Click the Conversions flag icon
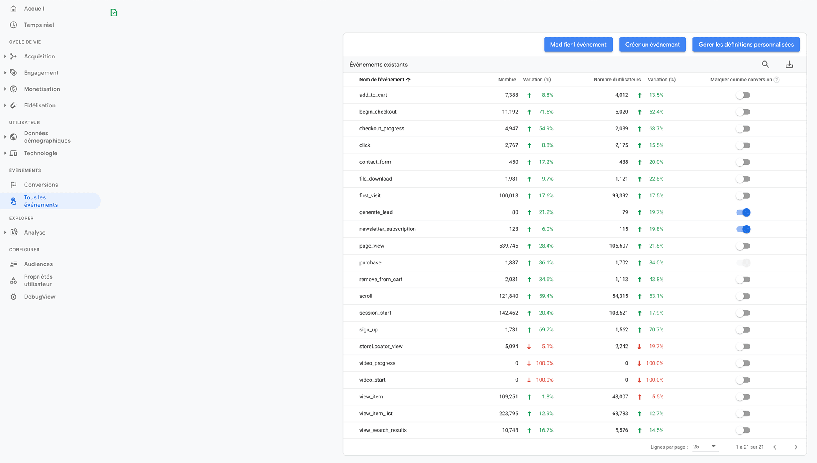 tap(13, 185)
